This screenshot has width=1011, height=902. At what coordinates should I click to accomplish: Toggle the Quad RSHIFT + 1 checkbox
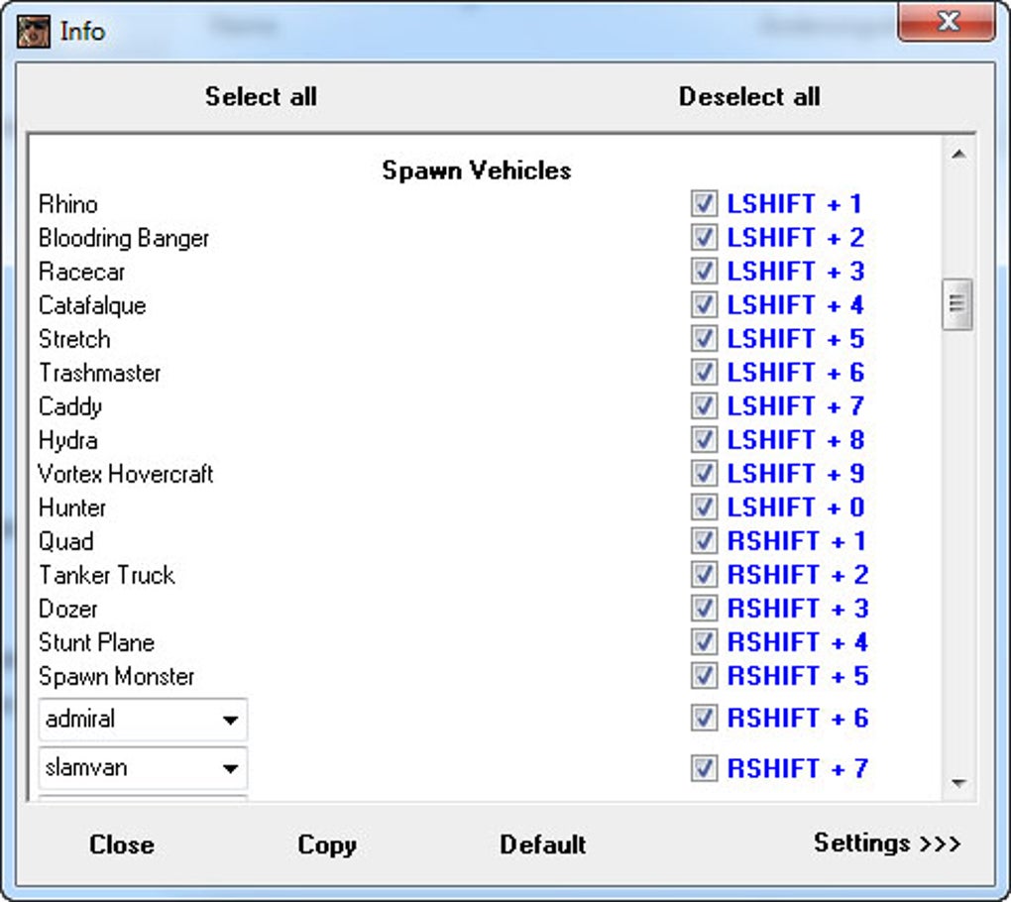704,540
